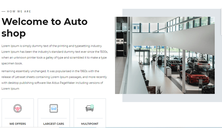Click the 'HOW WE ARE' subtitle

tap(19, 11)
